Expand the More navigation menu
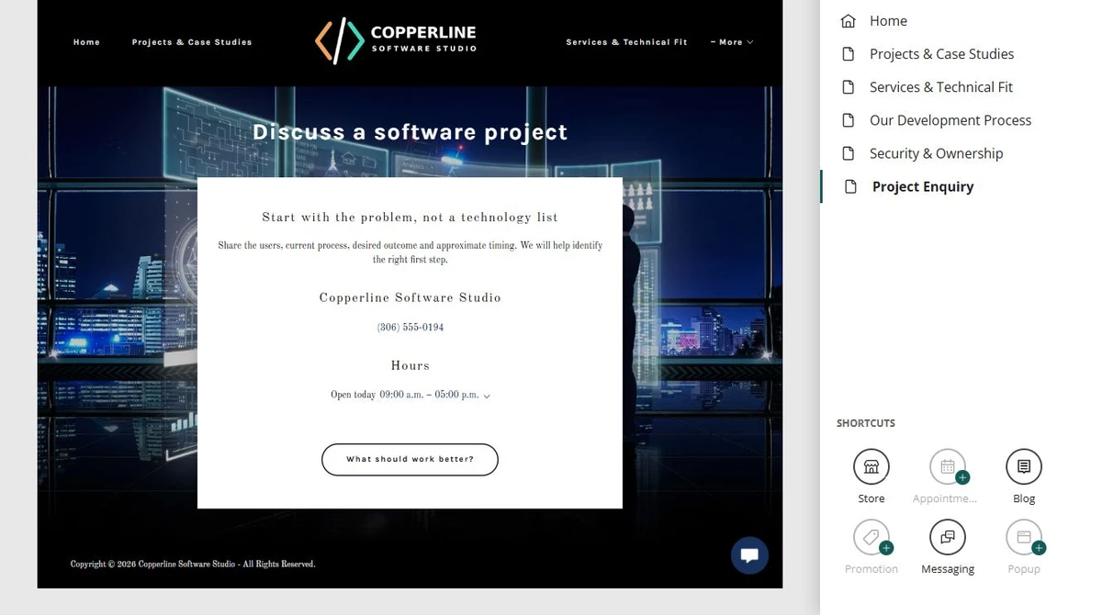The height and width of the screenshot is (615, 1102). pyautogui.click(x=732, y=42)
